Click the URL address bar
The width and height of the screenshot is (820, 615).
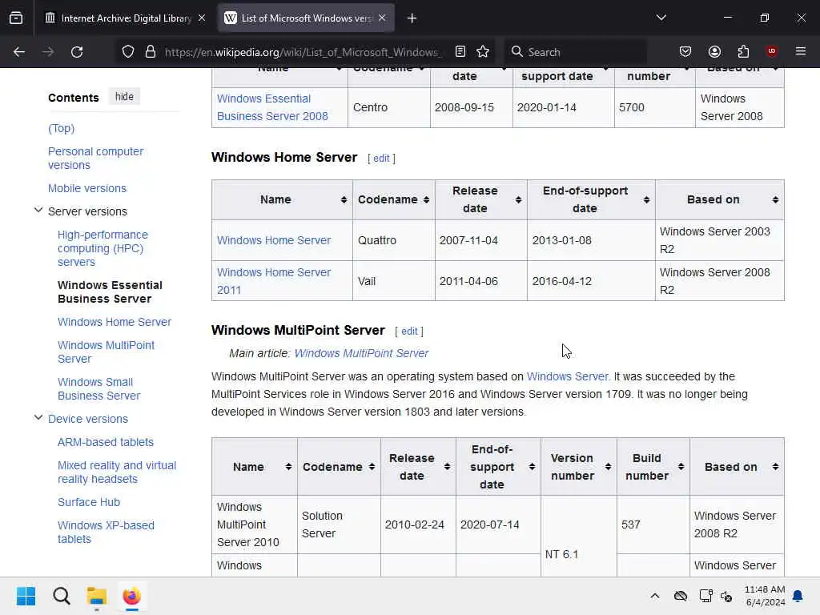point(302,52)
